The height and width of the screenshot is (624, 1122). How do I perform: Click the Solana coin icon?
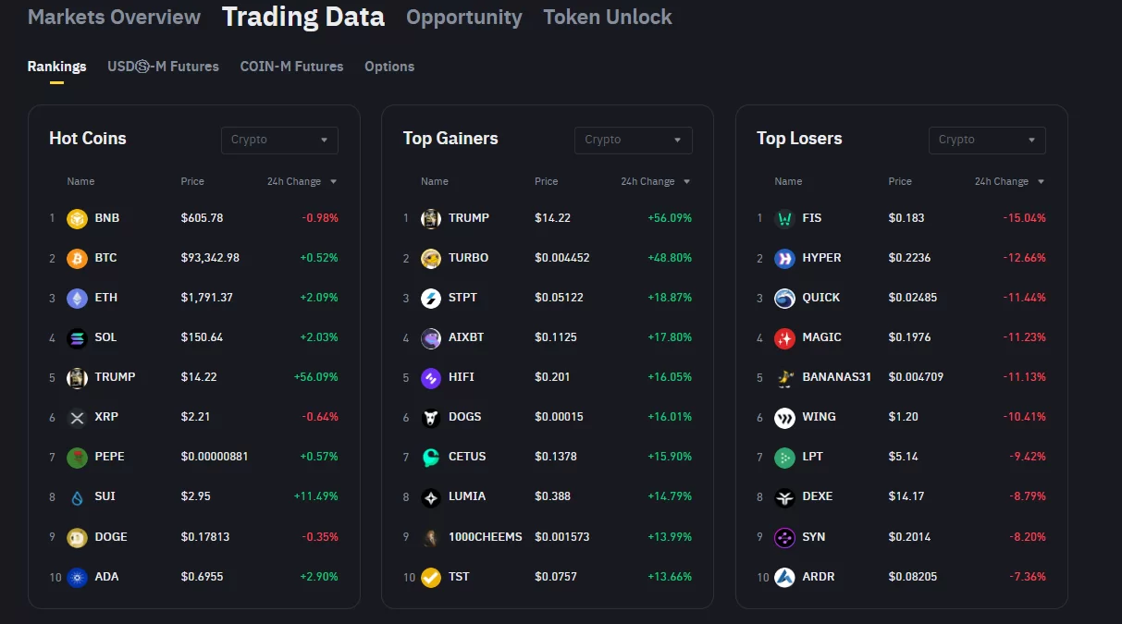[77, 338]
